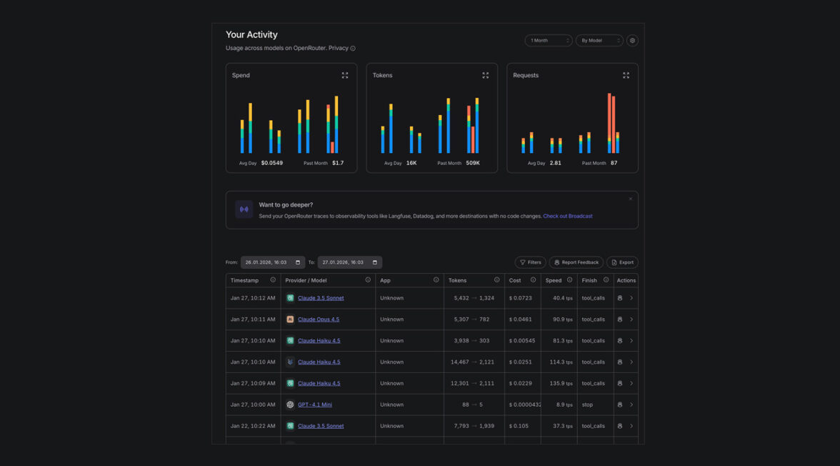
Task: Click the Privacy info icon
Action: 353,49
